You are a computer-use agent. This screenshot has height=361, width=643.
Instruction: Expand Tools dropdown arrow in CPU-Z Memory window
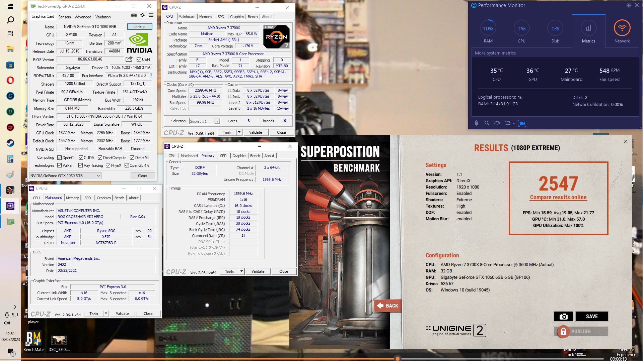pyautogui.click(x=241, y=271)
